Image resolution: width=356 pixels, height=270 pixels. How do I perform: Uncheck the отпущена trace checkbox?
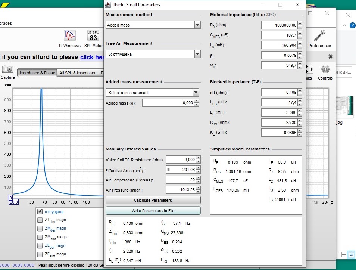tap(40, 211)
